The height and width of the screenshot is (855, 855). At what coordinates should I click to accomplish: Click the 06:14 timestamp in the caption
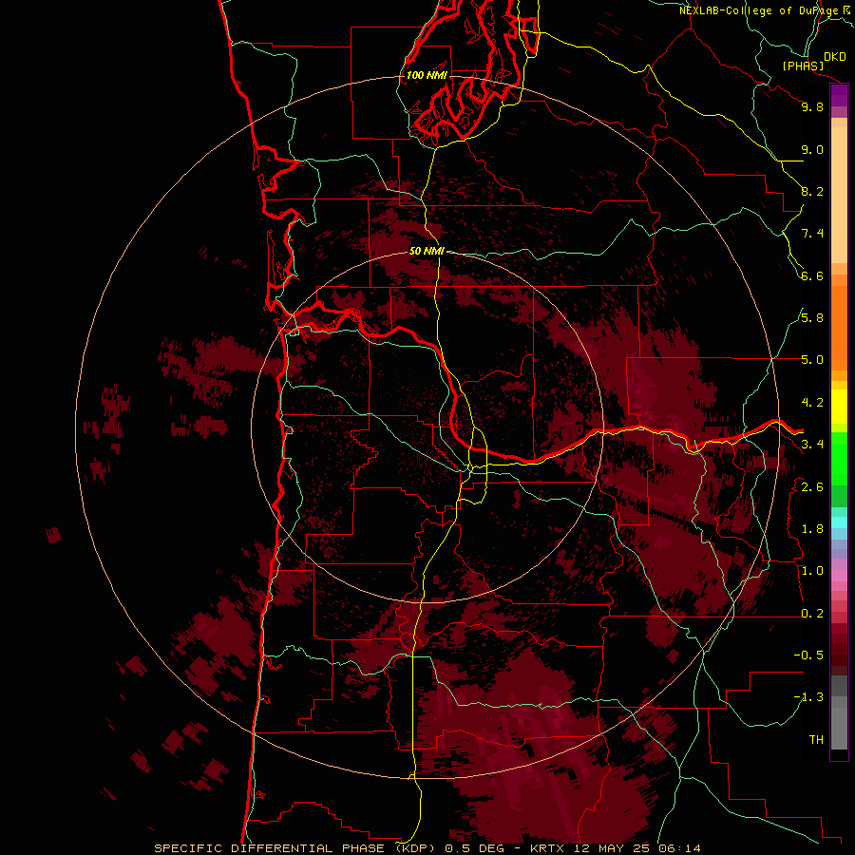[679, 848]
